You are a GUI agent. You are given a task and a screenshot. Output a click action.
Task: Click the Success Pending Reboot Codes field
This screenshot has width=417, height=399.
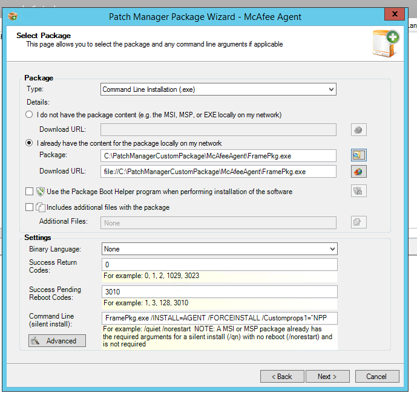[220, 291]
